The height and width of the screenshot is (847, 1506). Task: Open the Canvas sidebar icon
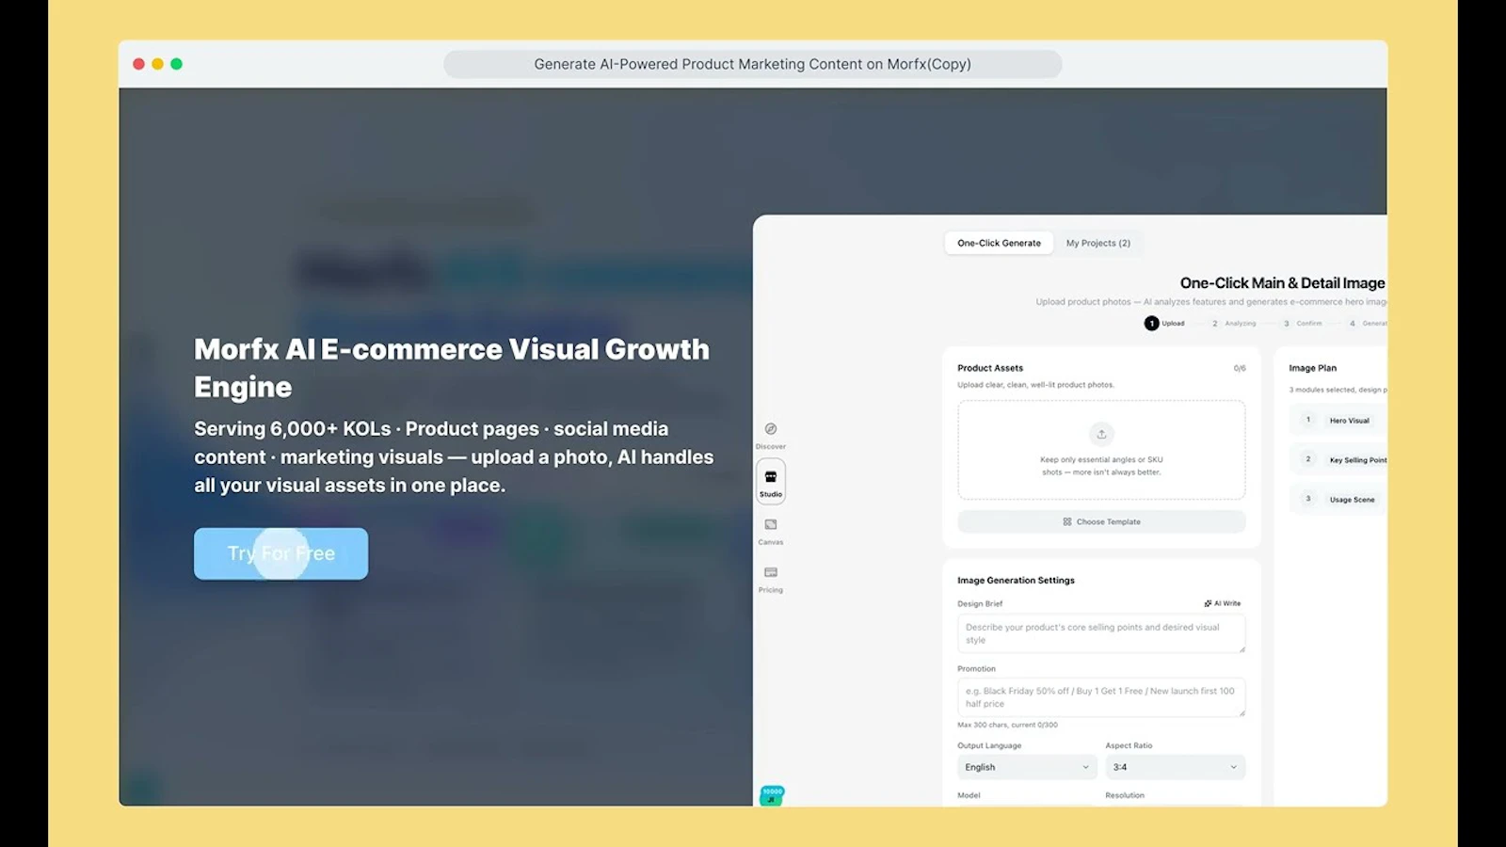tap(771, 525)
